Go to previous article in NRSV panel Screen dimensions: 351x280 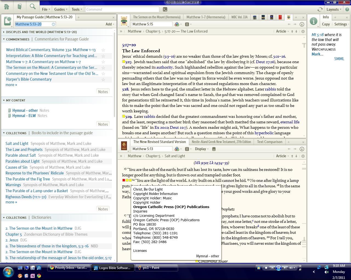292,156
